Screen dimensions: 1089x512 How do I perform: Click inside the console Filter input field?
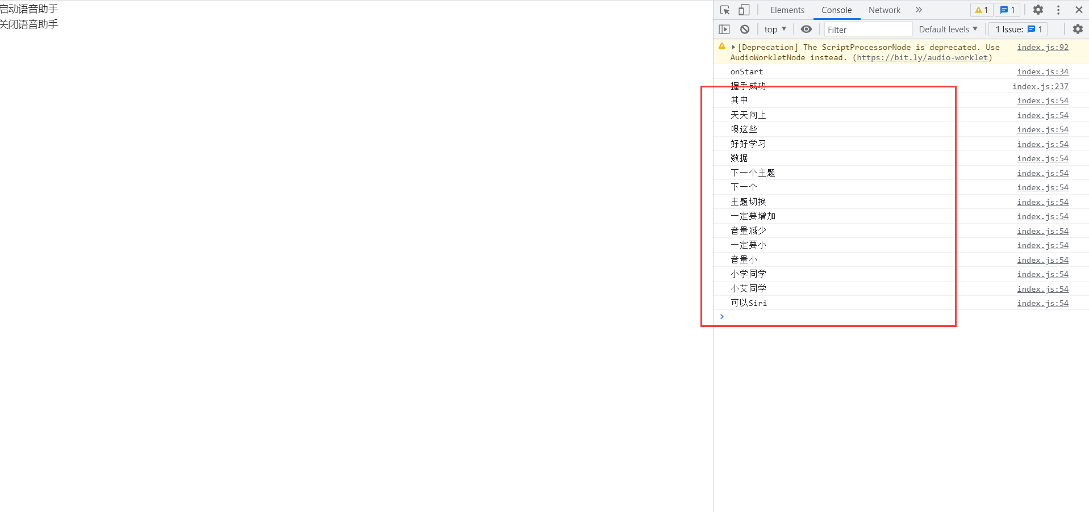(867, 29)
